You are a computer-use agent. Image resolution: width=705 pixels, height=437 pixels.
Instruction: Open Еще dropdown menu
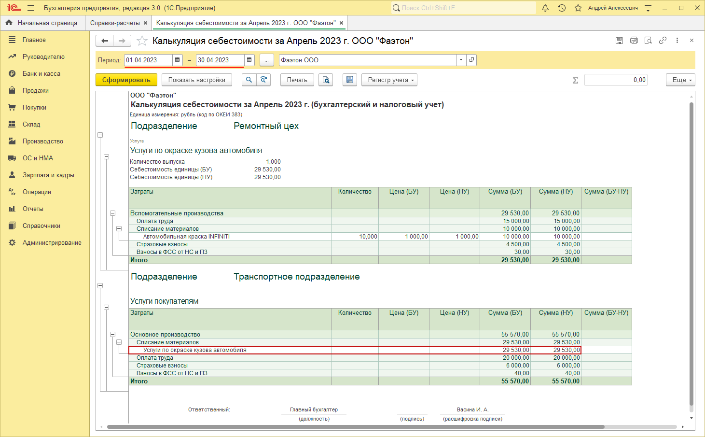[x=681, y=80]
